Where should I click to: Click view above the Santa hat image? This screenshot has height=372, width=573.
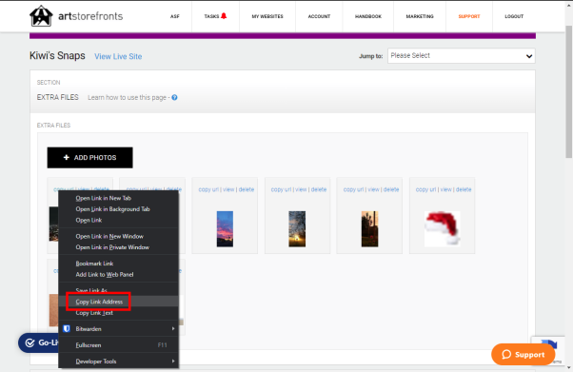tap(445, 189)
